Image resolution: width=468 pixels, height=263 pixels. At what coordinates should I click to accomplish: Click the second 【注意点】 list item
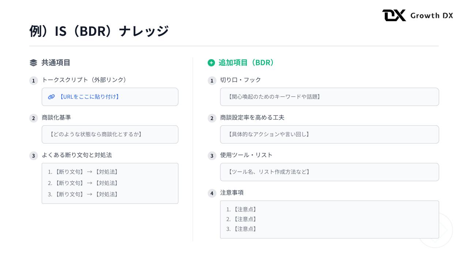click(x=242, y=219)
